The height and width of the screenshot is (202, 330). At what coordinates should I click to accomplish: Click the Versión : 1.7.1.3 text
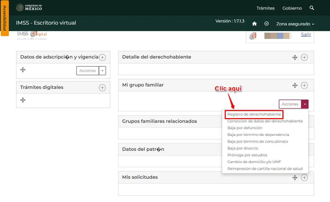tap(230, 21)
